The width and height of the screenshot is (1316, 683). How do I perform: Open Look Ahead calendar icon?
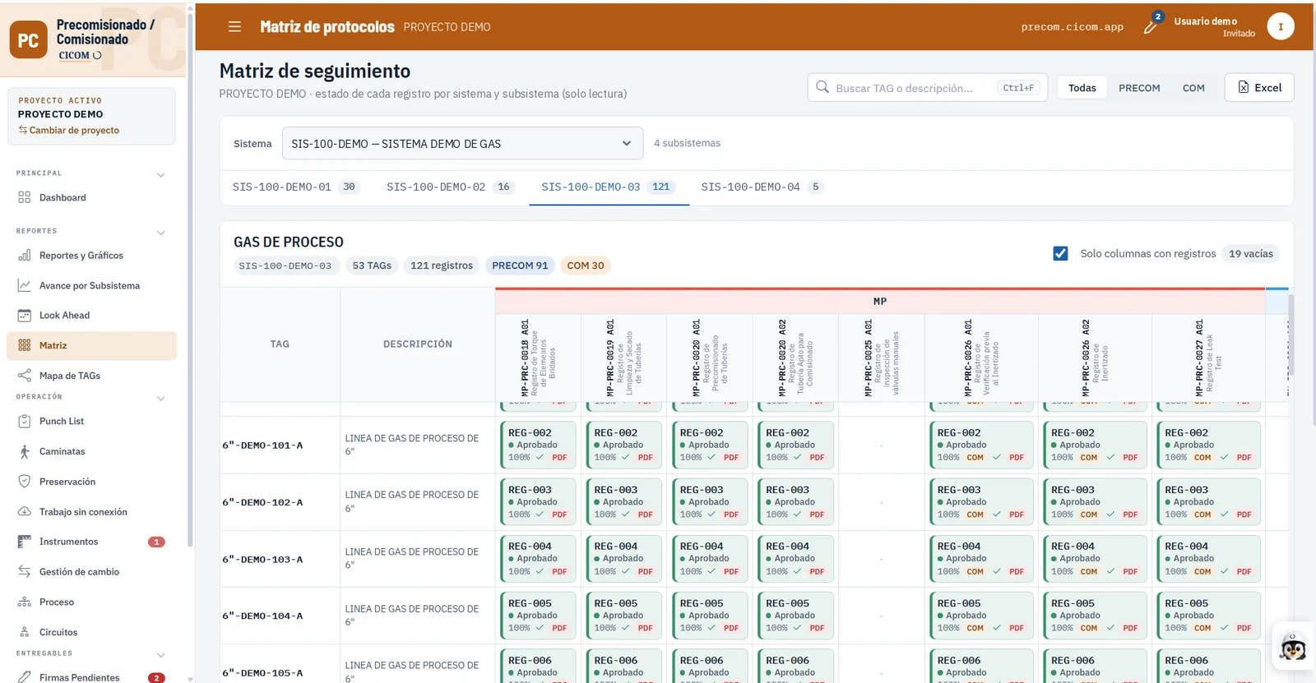tap(25, 315)
